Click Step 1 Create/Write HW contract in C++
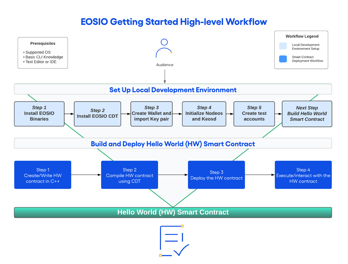This screenshot has width=348, height=264. (43, 175)
